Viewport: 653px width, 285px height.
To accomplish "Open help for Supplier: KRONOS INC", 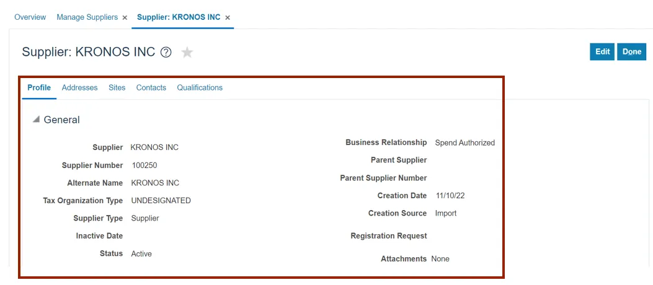I will point(166,53).
